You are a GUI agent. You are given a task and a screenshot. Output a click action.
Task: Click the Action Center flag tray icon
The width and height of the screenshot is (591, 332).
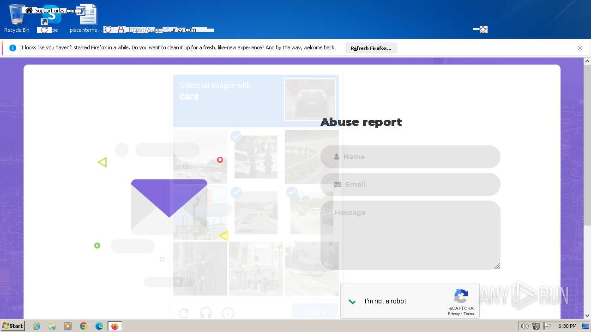coord(547,326)
